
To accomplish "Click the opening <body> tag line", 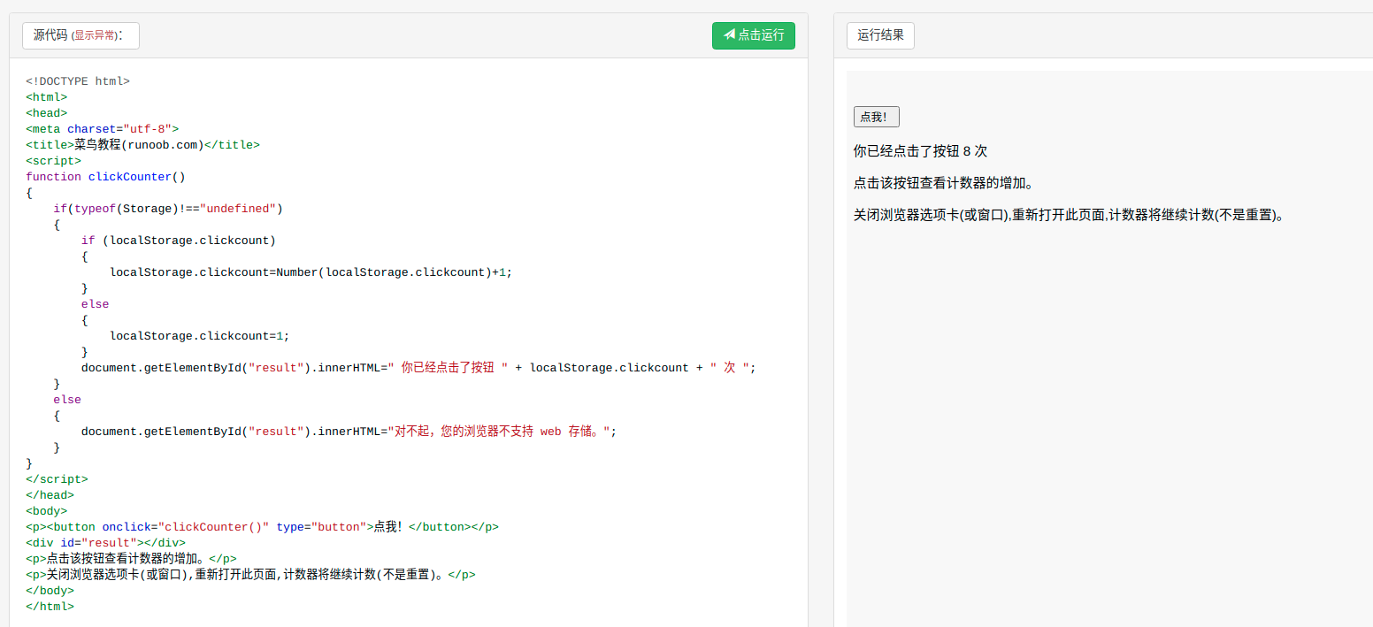I will point(46,511).
